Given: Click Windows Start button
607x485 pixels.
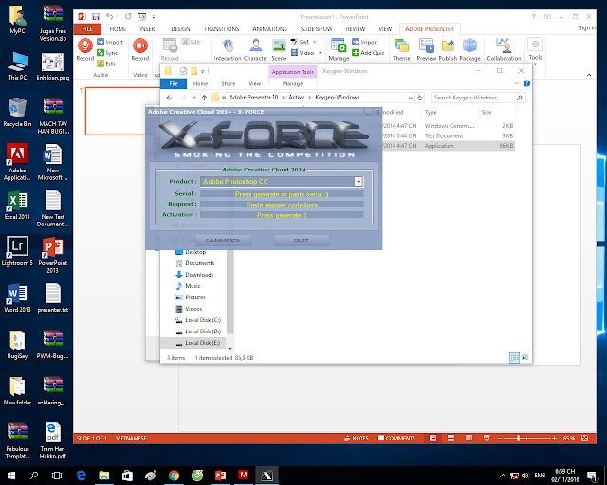Looking at the screenshot, I should [10, 476].
